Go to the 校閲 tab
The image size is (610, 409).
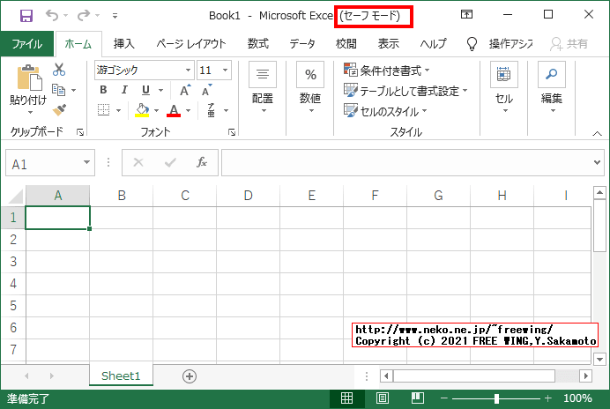coord(346,43)
